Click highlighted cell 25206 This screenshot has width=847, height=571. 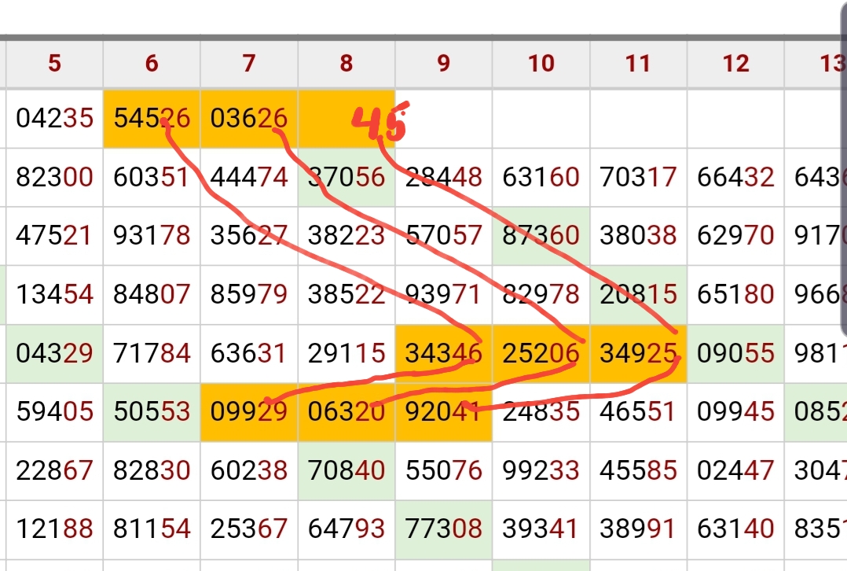click(541, 353)
